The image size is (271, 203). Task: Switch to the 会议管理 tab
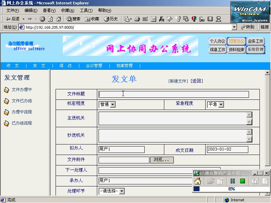[x=94, y=66]
